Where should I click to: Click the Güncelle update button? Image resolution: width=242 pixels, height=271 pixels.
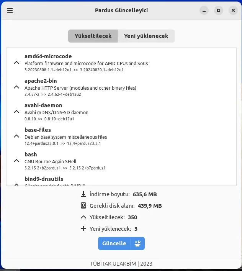click(114, 243)
